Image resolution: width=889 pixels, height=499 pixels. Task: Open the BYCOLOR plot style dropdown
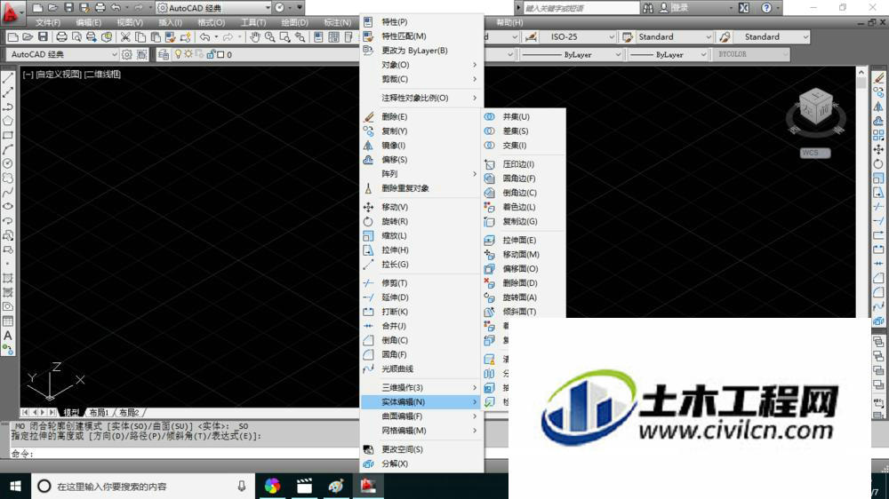tap(751, 54)
